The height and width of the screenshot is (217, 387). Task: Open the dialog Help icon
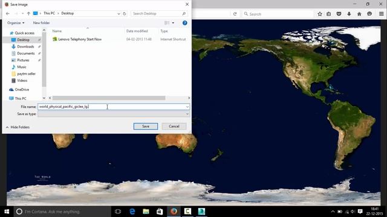(x=184, y=23)
